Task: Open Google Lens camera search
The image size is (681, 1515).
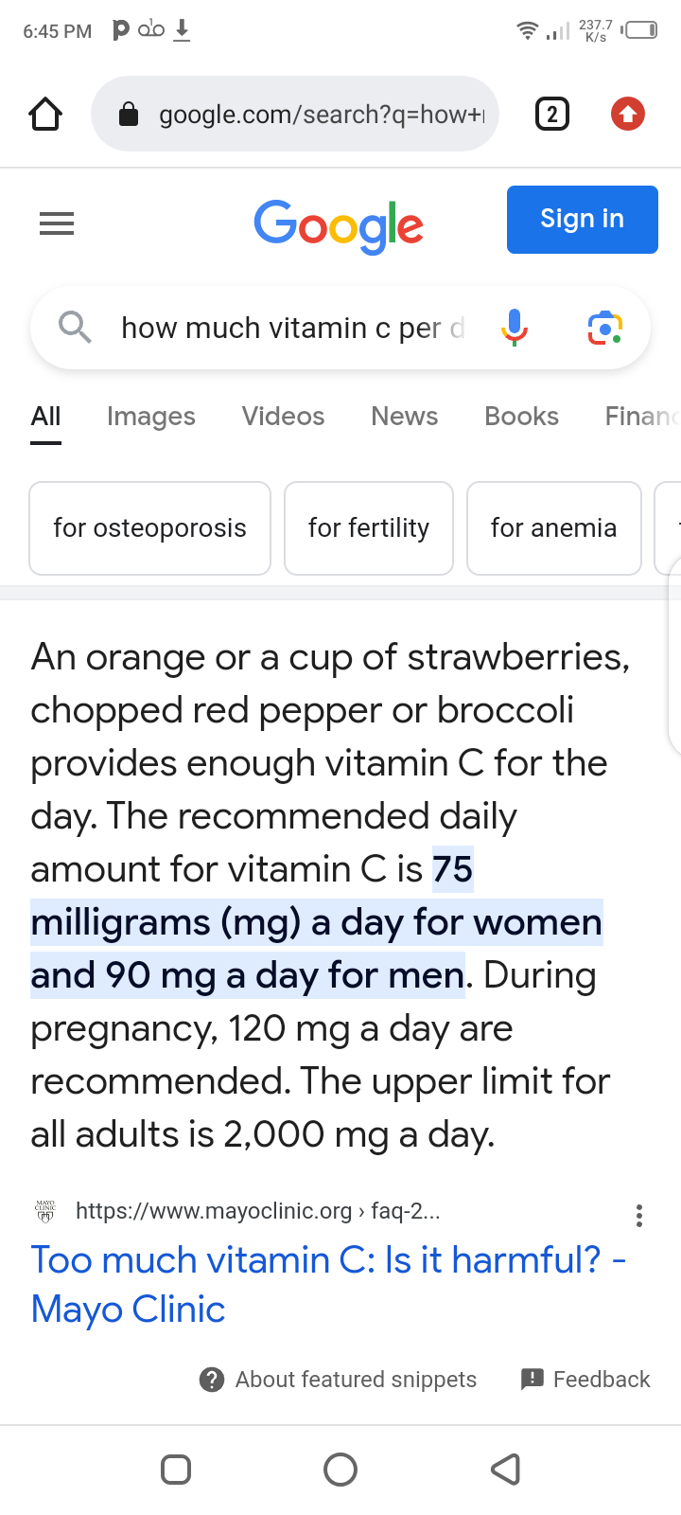Action: 605,328
